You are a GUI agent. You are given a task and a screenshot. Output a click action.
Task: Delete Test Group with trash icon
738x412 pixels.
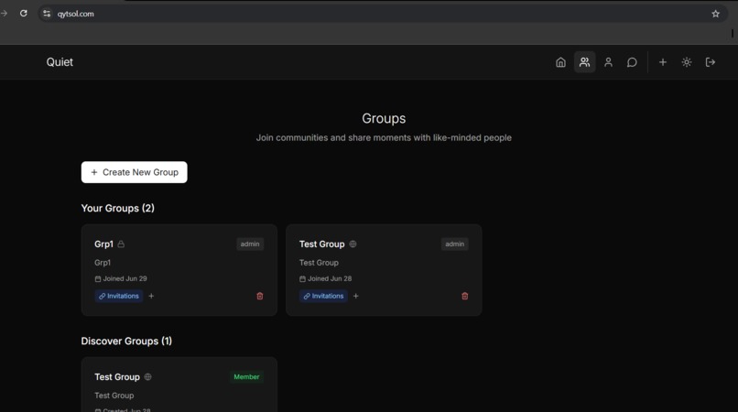[465, 296]
